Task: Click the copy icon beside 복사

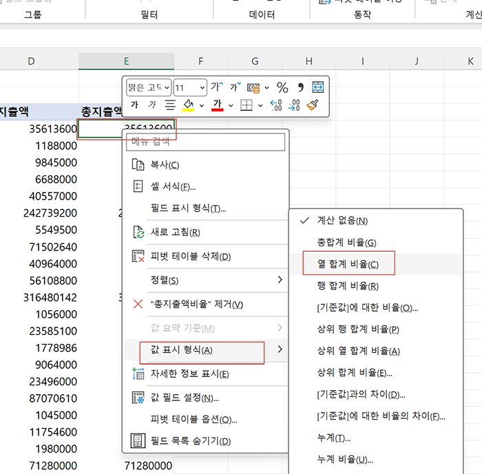Action: pos(138,165)
